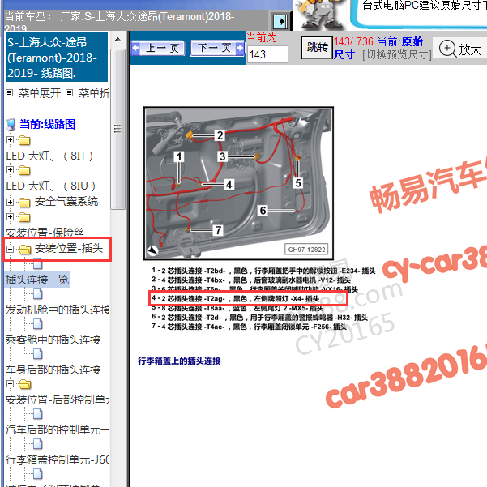Click the 行李箱盖上的插头连接 caption
Image resolution: width=487 pixels, height=487 pixels.
tap(179, 361)
